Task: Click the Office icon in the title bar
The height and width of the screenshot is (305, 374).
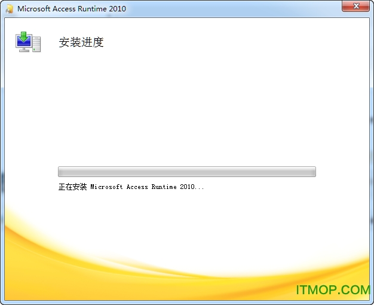Action: click(x=9, y=8)
